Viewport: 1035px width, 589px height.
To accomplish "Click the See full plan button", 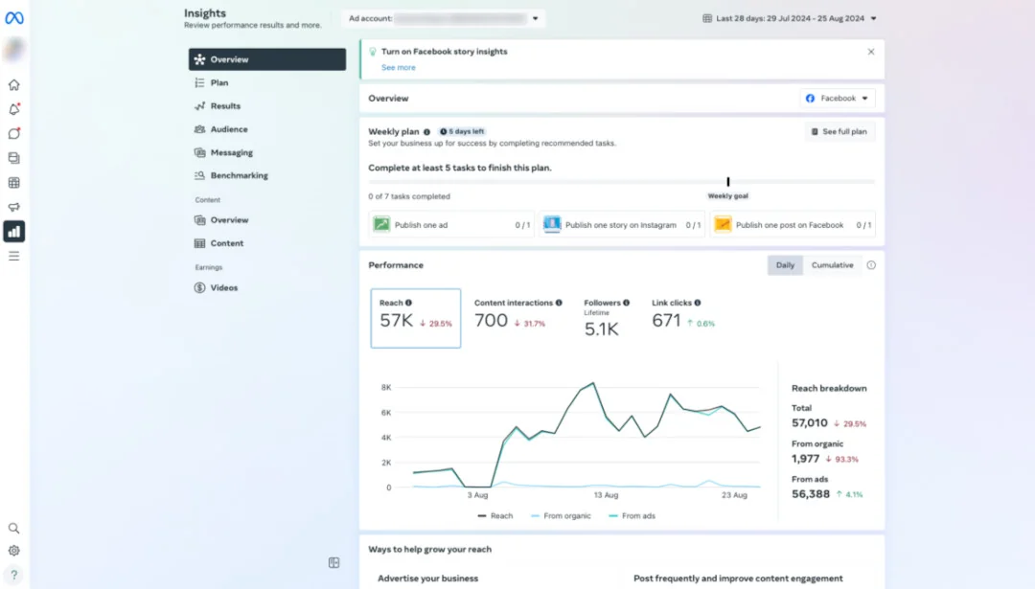I will (x=839, y=132).
